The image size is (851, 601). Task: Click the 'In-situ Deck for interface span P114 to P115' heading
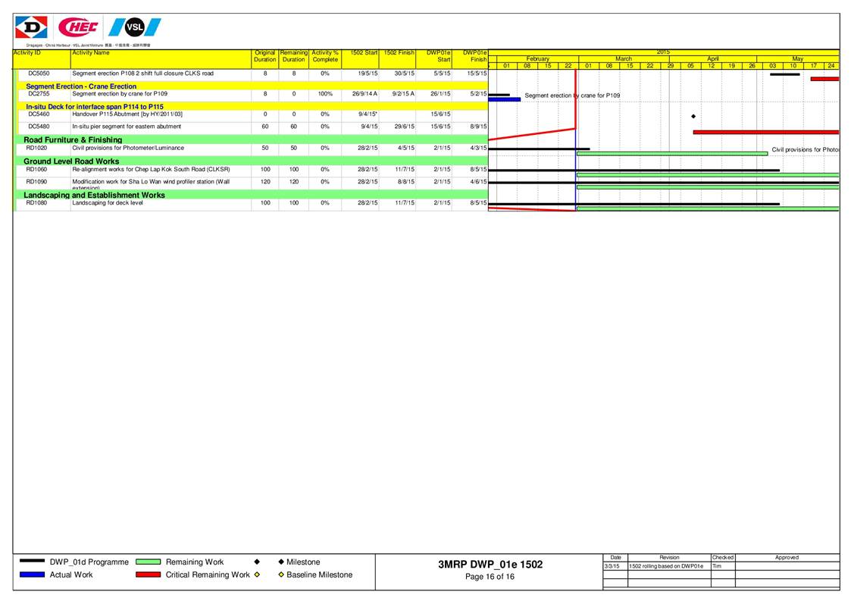[95, 106]
